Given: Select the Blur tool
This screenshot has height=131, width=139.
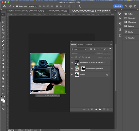Looking at the screenshot, I should coord(3,63).
